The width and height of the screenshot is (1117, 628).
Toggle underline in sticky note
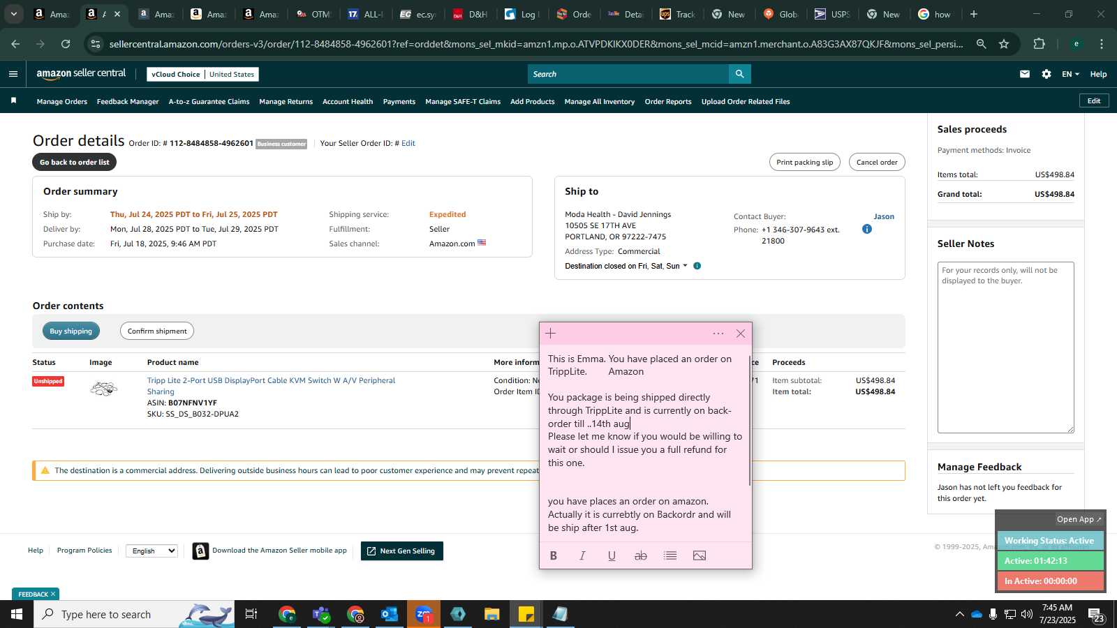pyautogui.click(x=612, y=555)
